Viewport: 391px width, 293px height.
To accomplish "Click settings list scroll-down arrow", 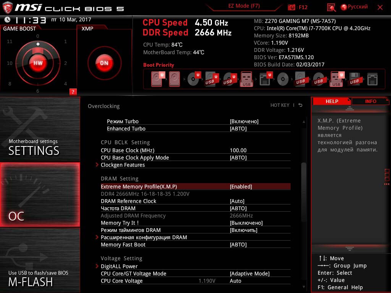I will [x=304, y=287].
